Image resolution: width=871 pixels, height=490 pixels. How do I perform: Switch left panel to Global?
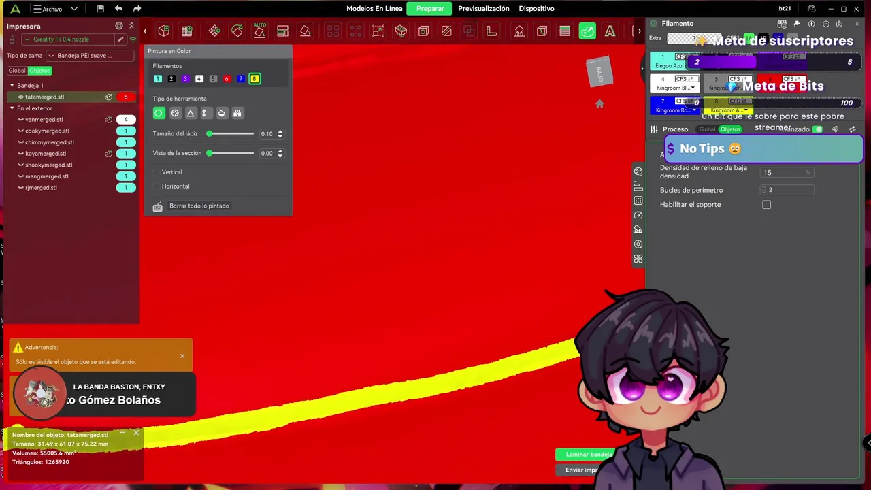pyautogui.click(x=17, y=71)
